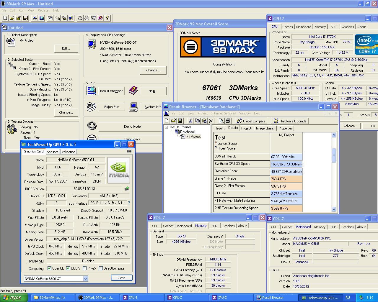Click Demo Mode button

click(x=132, y=127)
